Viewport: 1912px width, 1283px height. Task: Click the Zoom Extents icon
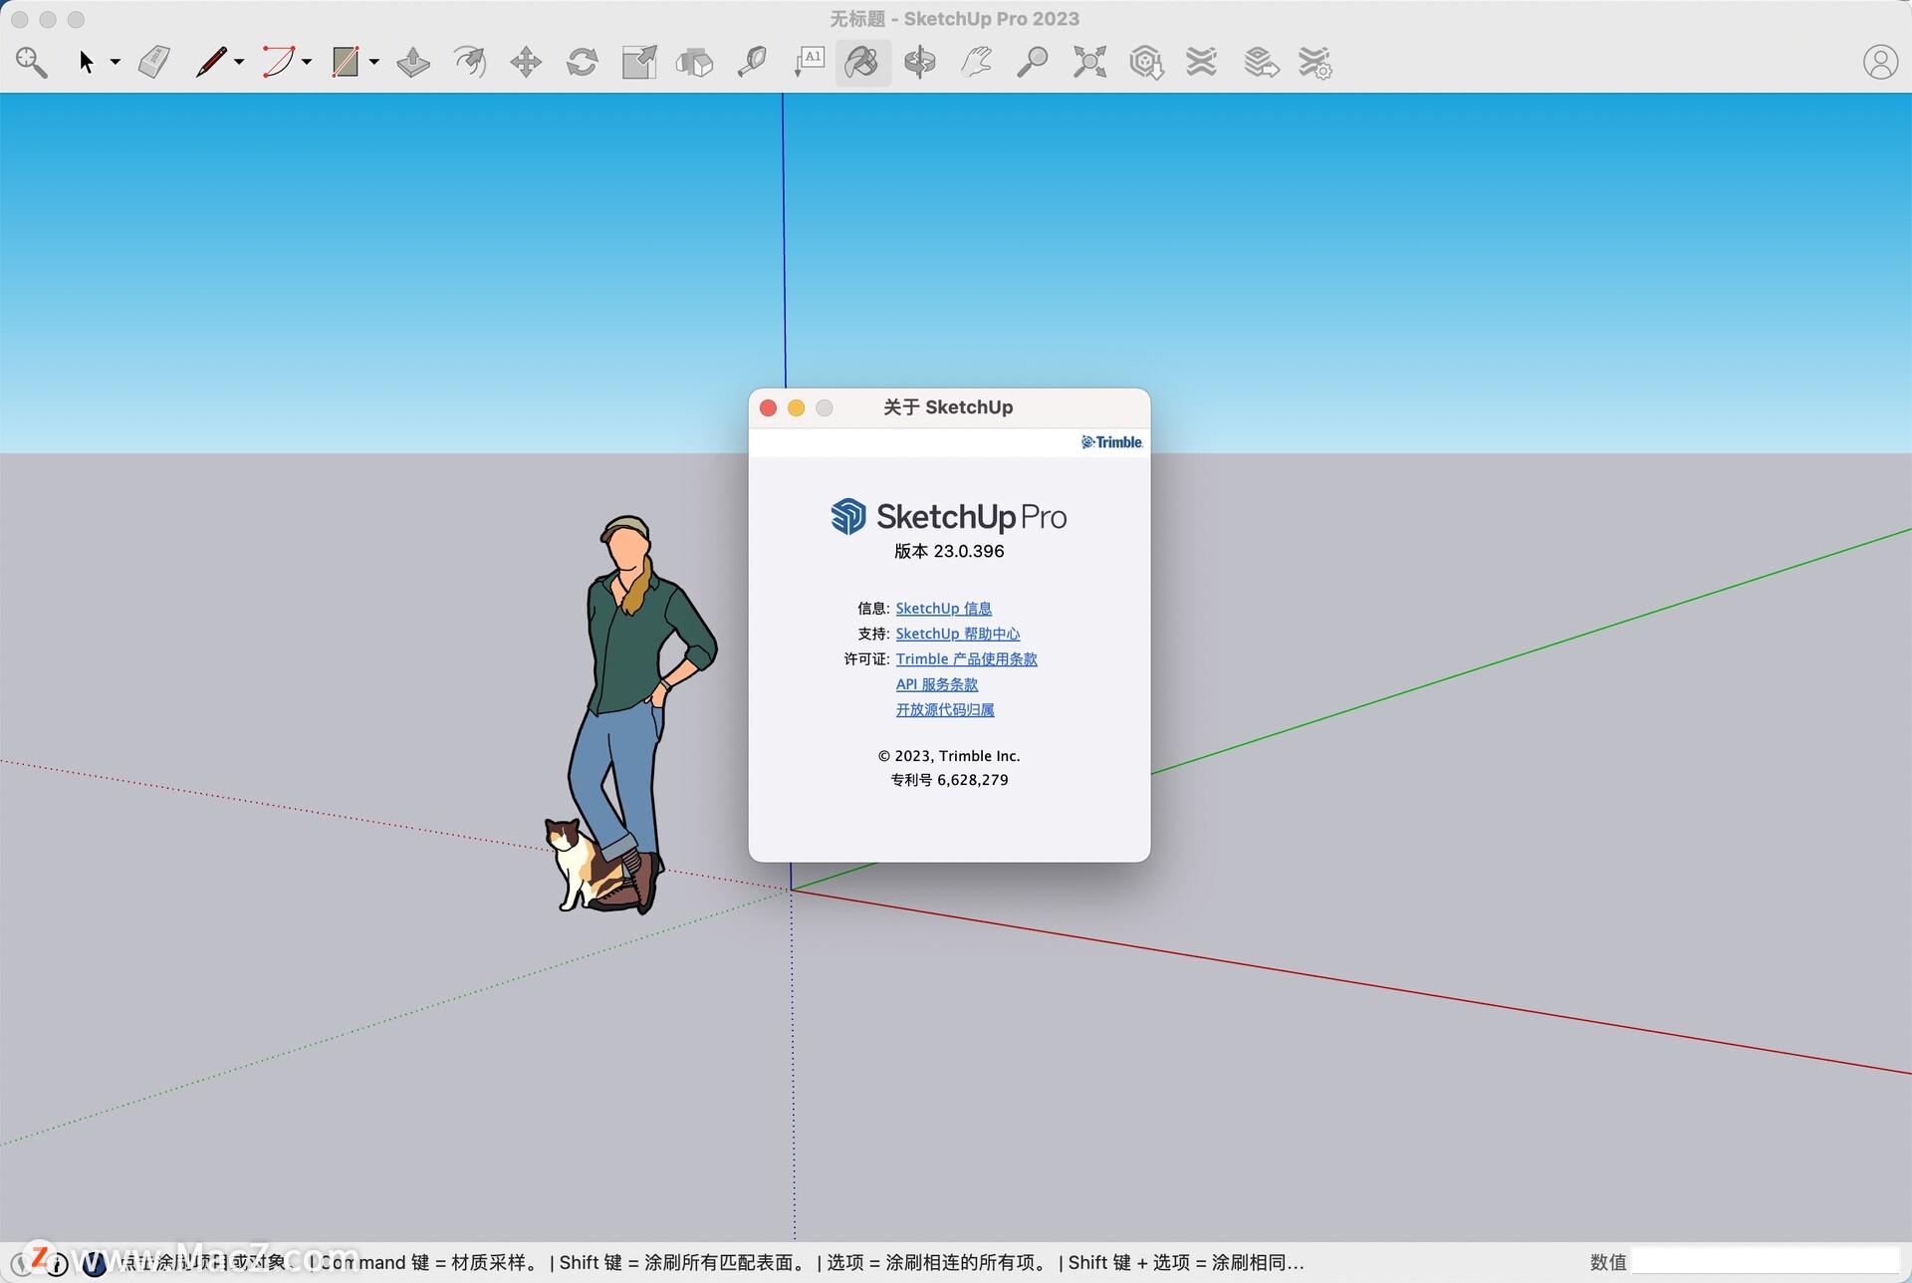1089,62
